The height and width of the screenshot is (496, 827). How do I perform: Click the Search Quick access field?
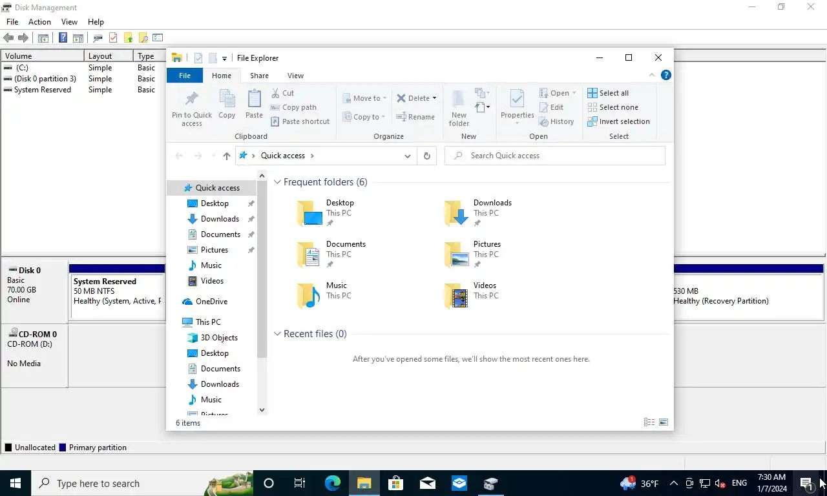(x=554, y=156)
